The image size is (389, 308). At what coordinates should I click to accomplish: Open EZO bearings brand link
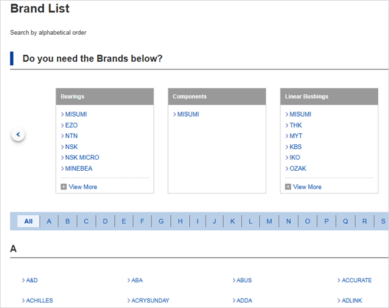(x=71, y=125)
